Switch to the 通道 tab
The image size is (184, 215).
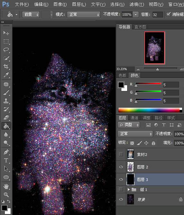click(x=134, y=118)
